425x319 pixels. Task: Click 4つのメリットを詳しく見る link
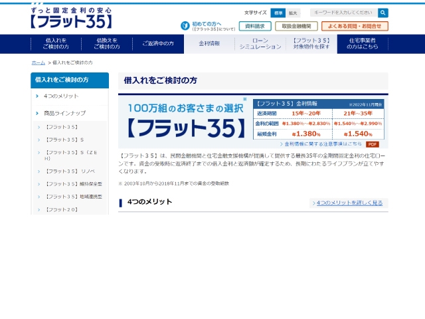pyautogui.click(x=349, y=203)
